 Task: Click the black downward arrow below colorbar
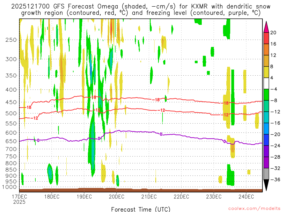pos(266,185)
